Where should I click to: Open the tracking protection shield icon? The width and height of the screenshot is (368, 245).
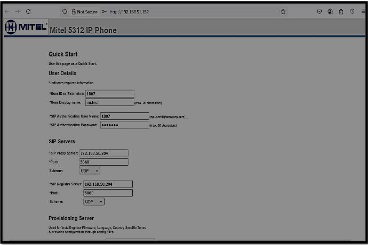coord(65,12)
